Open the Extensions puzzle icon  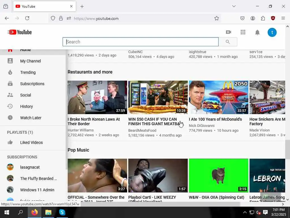[263, 18]
